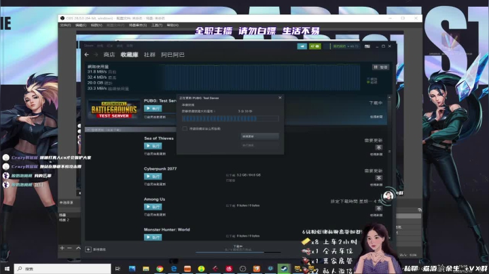Viewport: 489px width, 274px height.
Task: Open the Windows Start menu
Action: click(7, 269)
